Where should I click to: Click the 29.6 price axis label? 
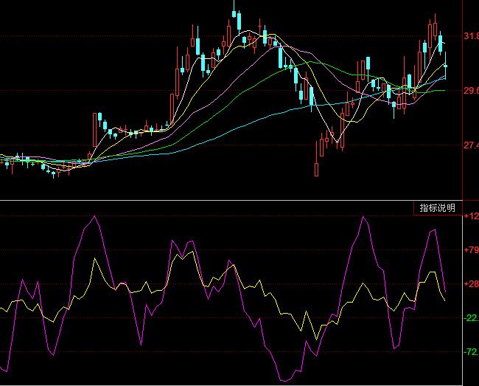click(x=470, y=91)
